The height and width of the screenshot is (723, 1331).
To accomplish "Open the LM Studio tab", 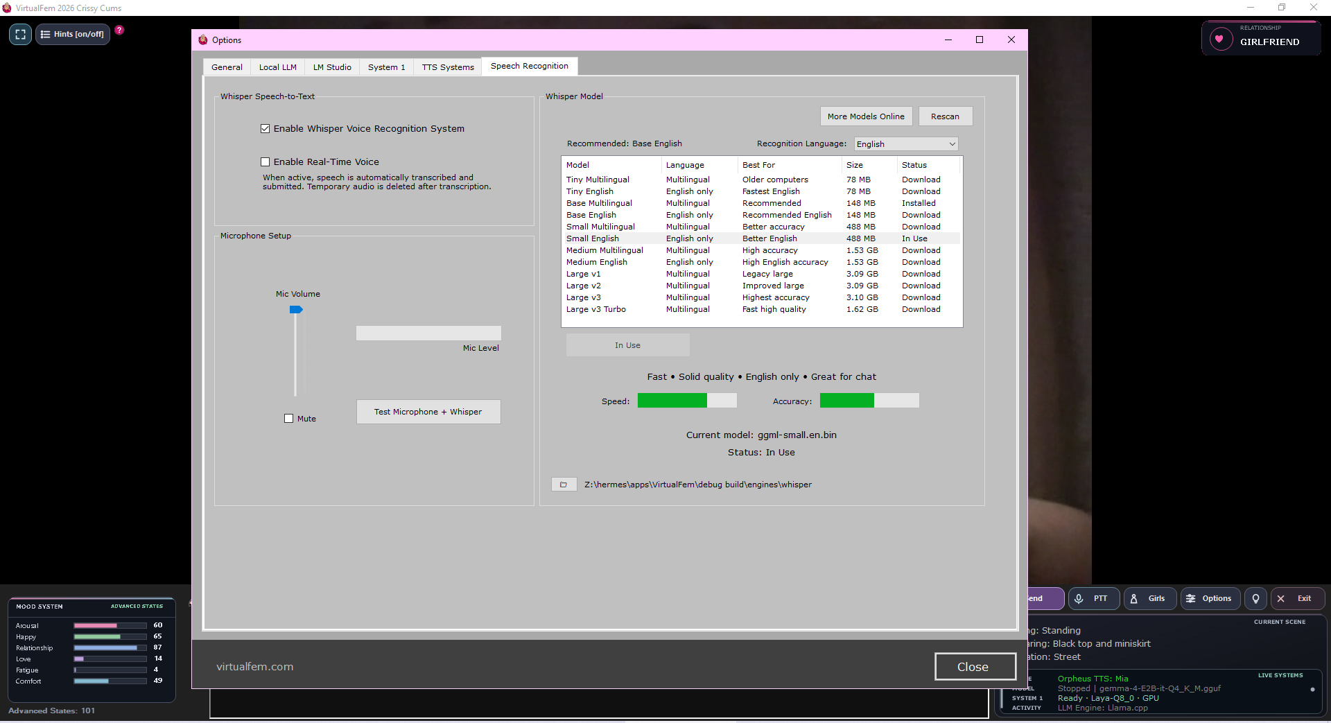I will click(332, 67).
